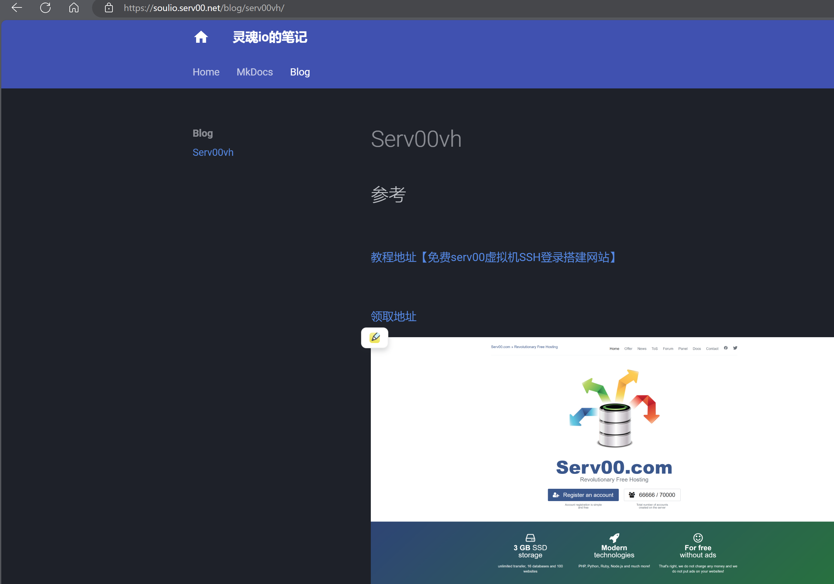Click the Home tab in site navigation
Screen dimensions: 834x584
(x=205, y=72)
